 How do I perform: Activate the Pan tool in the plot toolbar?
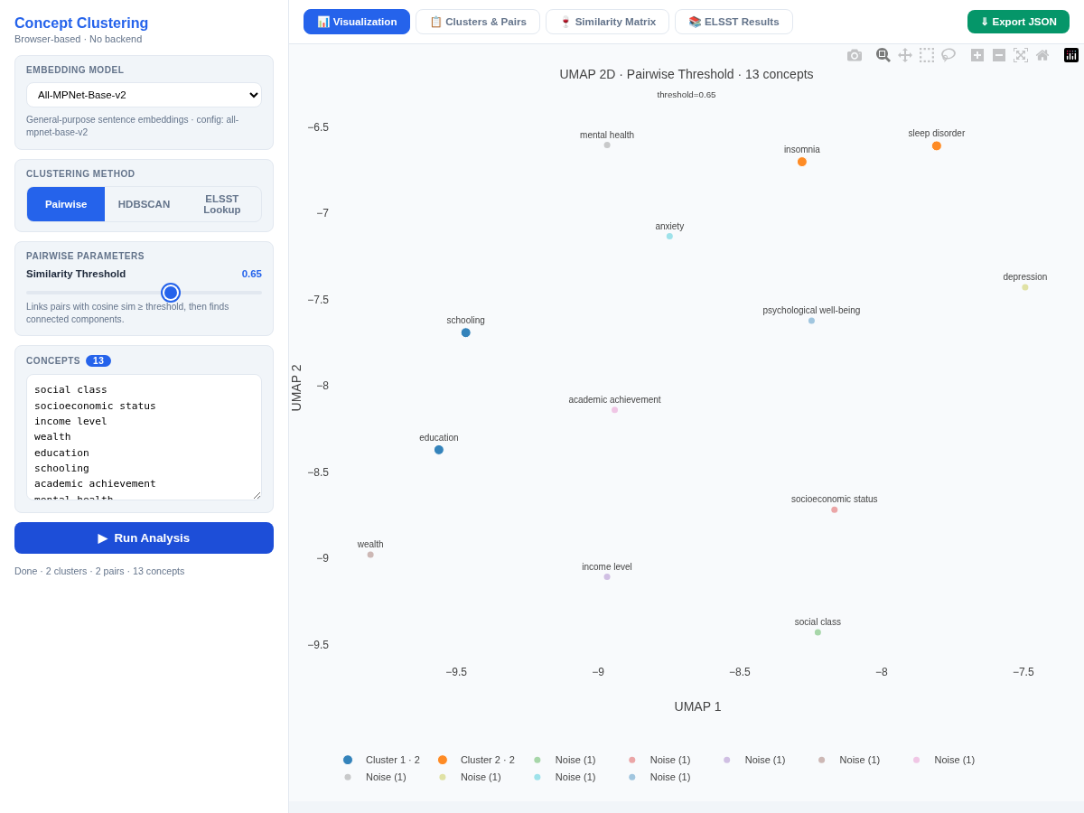pos(905,55)
